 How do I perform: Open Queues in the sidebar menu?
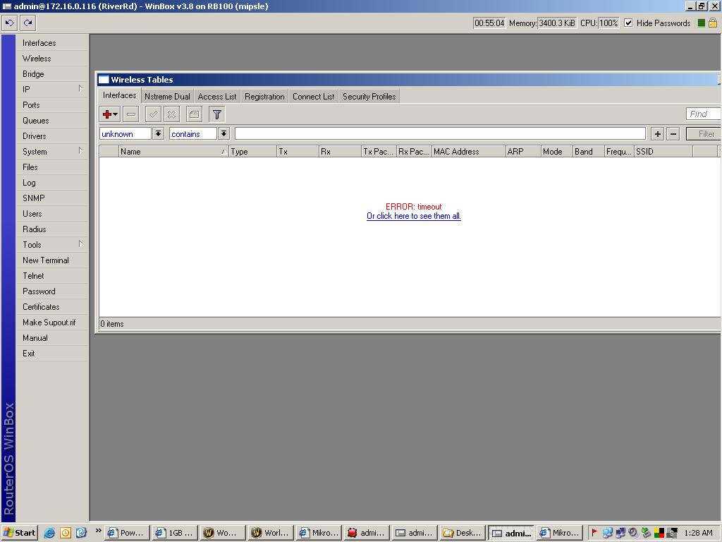51,120
